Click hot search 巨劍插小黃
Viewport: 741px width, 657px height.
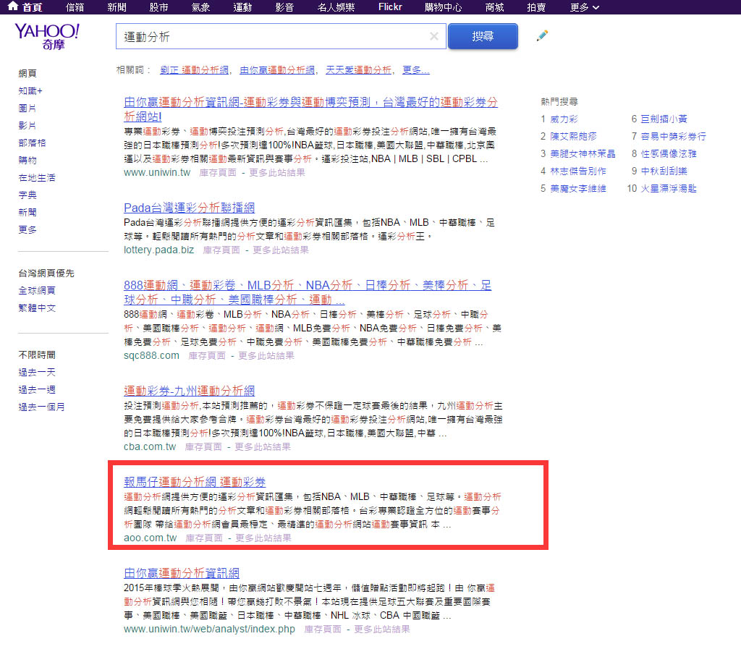[x=664, y=119]
